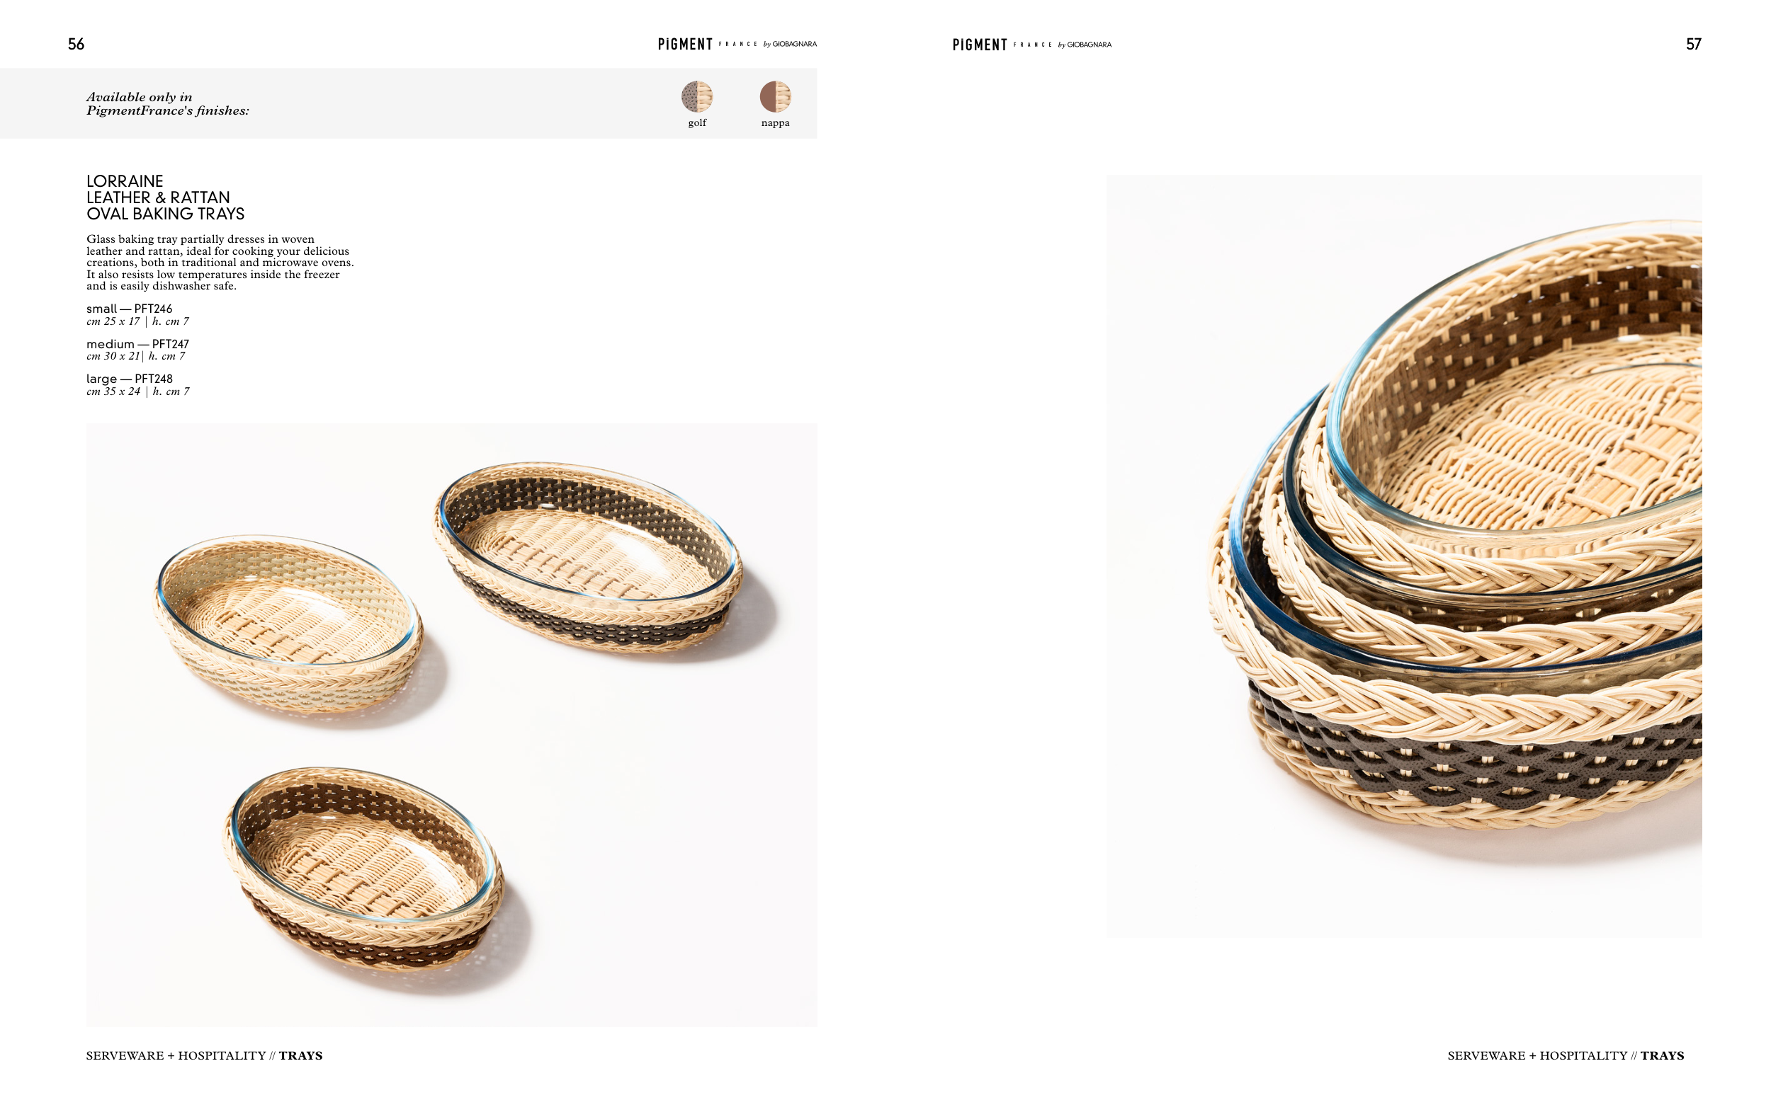Click the three oval trays photo
The width and height of the screenshot is (1771, 1095).
pos(451,724)
